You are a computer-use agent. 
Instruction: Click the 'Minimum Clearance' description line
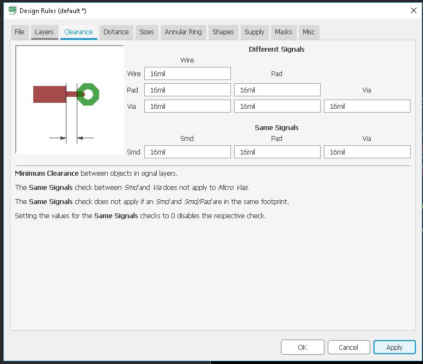click(96, 174)
